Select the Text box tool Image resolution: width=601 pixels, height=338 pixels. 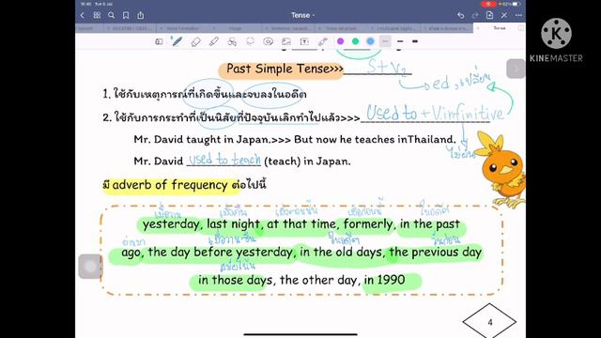304,41
